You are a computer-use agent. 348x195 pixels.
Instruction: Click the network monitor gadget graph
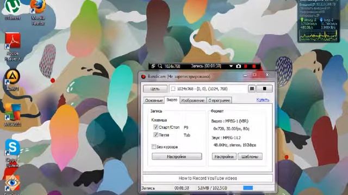click(319, 35)
